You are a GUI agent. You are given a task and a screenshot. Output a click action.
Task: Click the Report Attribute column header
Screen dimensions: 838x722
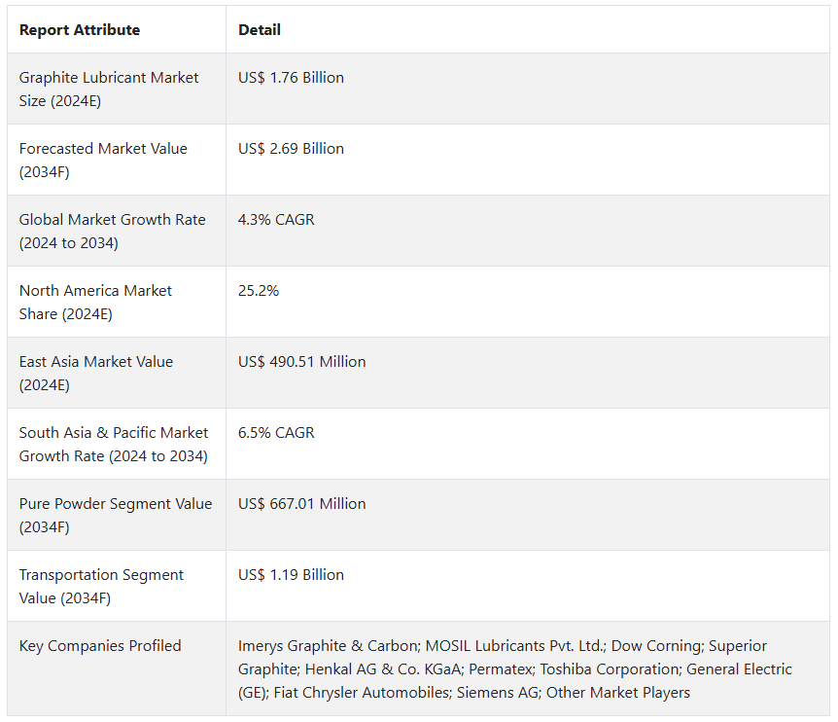point(80,30)
